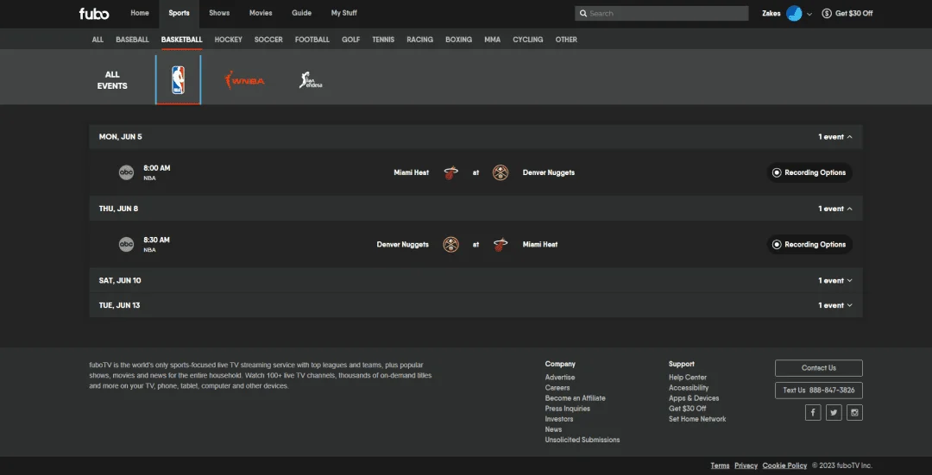Open the Unsolicited Submissions link
Screen dimensions: 932x475
coord(582,440)
